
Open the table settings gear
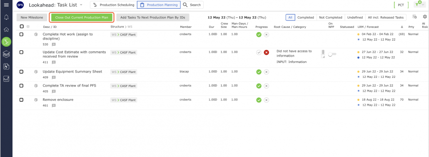pyautogui.click(x=424, y=17)
